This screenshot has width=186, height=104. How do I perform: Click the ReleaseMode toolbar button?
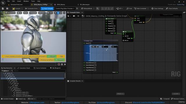point(87,8)
